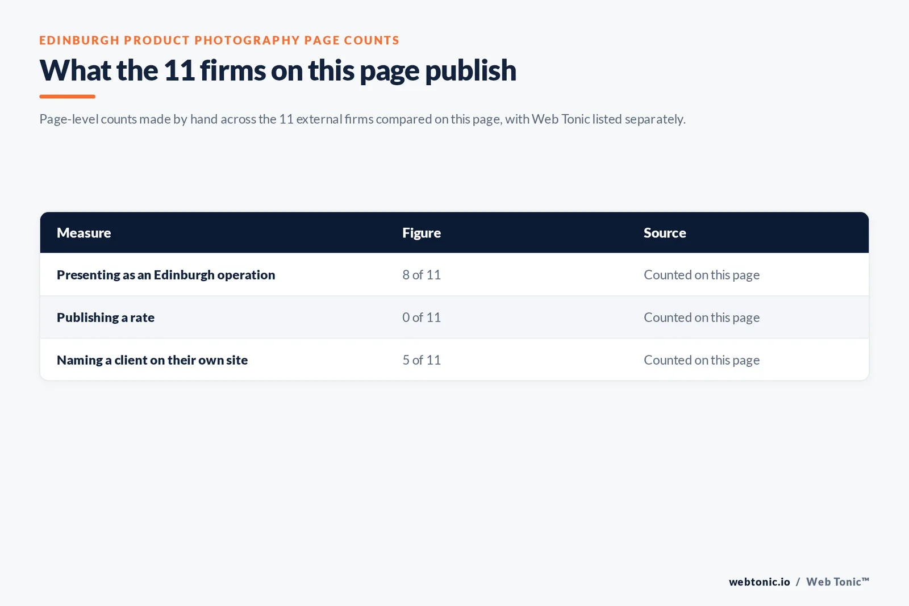Viewport: 909px width, 606px height.
Task: Click the 'Web Tonic™' footer text
Action: click(x=838, y=582)
